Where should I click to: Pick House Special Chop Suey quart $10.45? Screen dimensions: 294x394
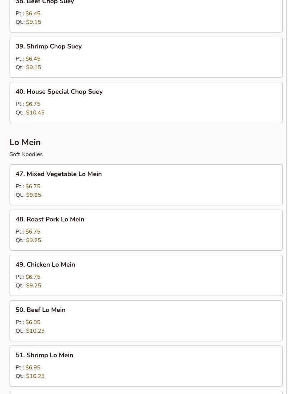(x=35, y=113)
